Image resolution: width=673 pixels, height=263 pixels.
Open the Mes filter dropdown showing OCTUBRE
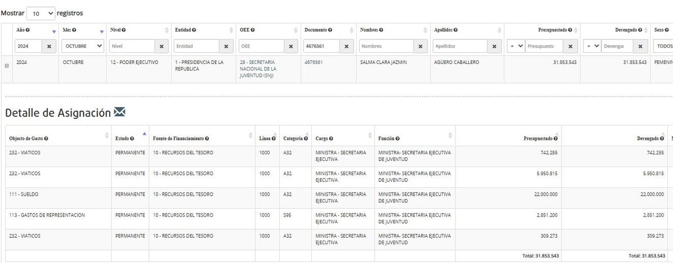(x=82, y=46)
